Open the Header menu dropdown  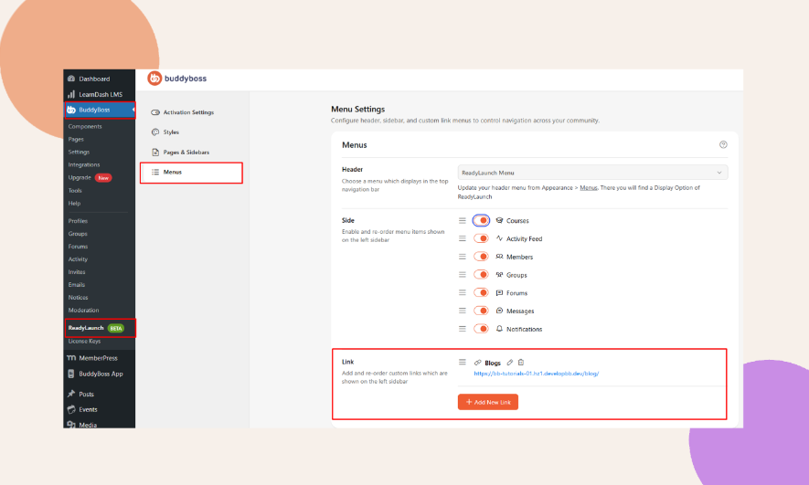point(592,172)
